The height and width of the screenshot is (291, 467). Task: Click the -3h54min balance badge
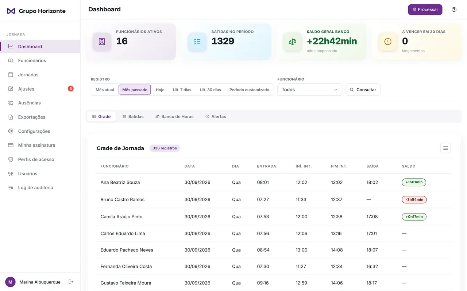point(414,199)
